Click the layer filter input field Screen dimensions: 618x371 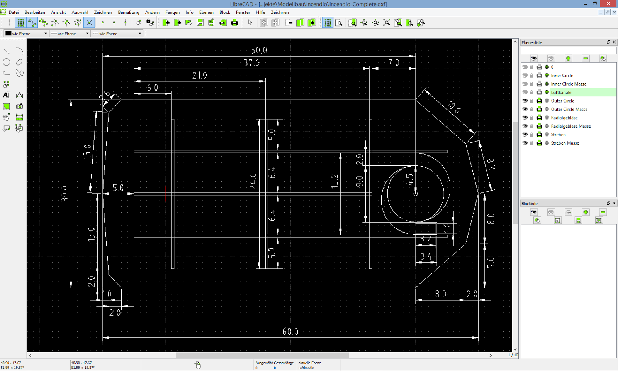click(569, 51)
